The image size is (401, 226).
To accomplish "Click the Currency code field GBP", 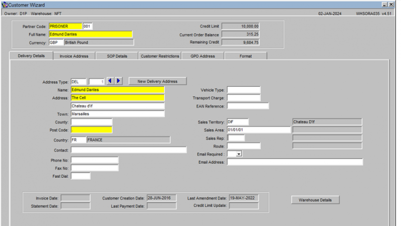I will pyautogui.click(x=56, y=42).
